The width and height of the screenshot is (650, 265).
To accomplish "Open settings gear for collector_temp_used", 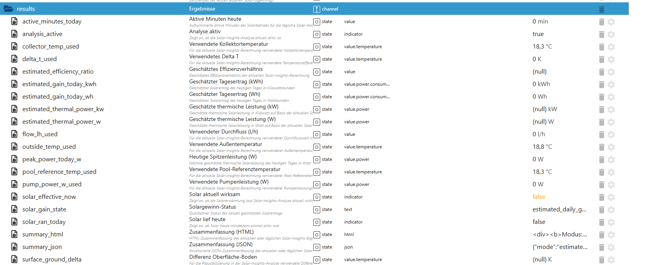I will tap(611, 47).
